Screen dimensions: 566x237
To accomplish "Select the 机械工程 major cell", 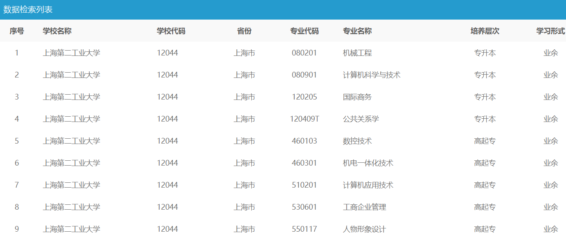I will 357,53.
